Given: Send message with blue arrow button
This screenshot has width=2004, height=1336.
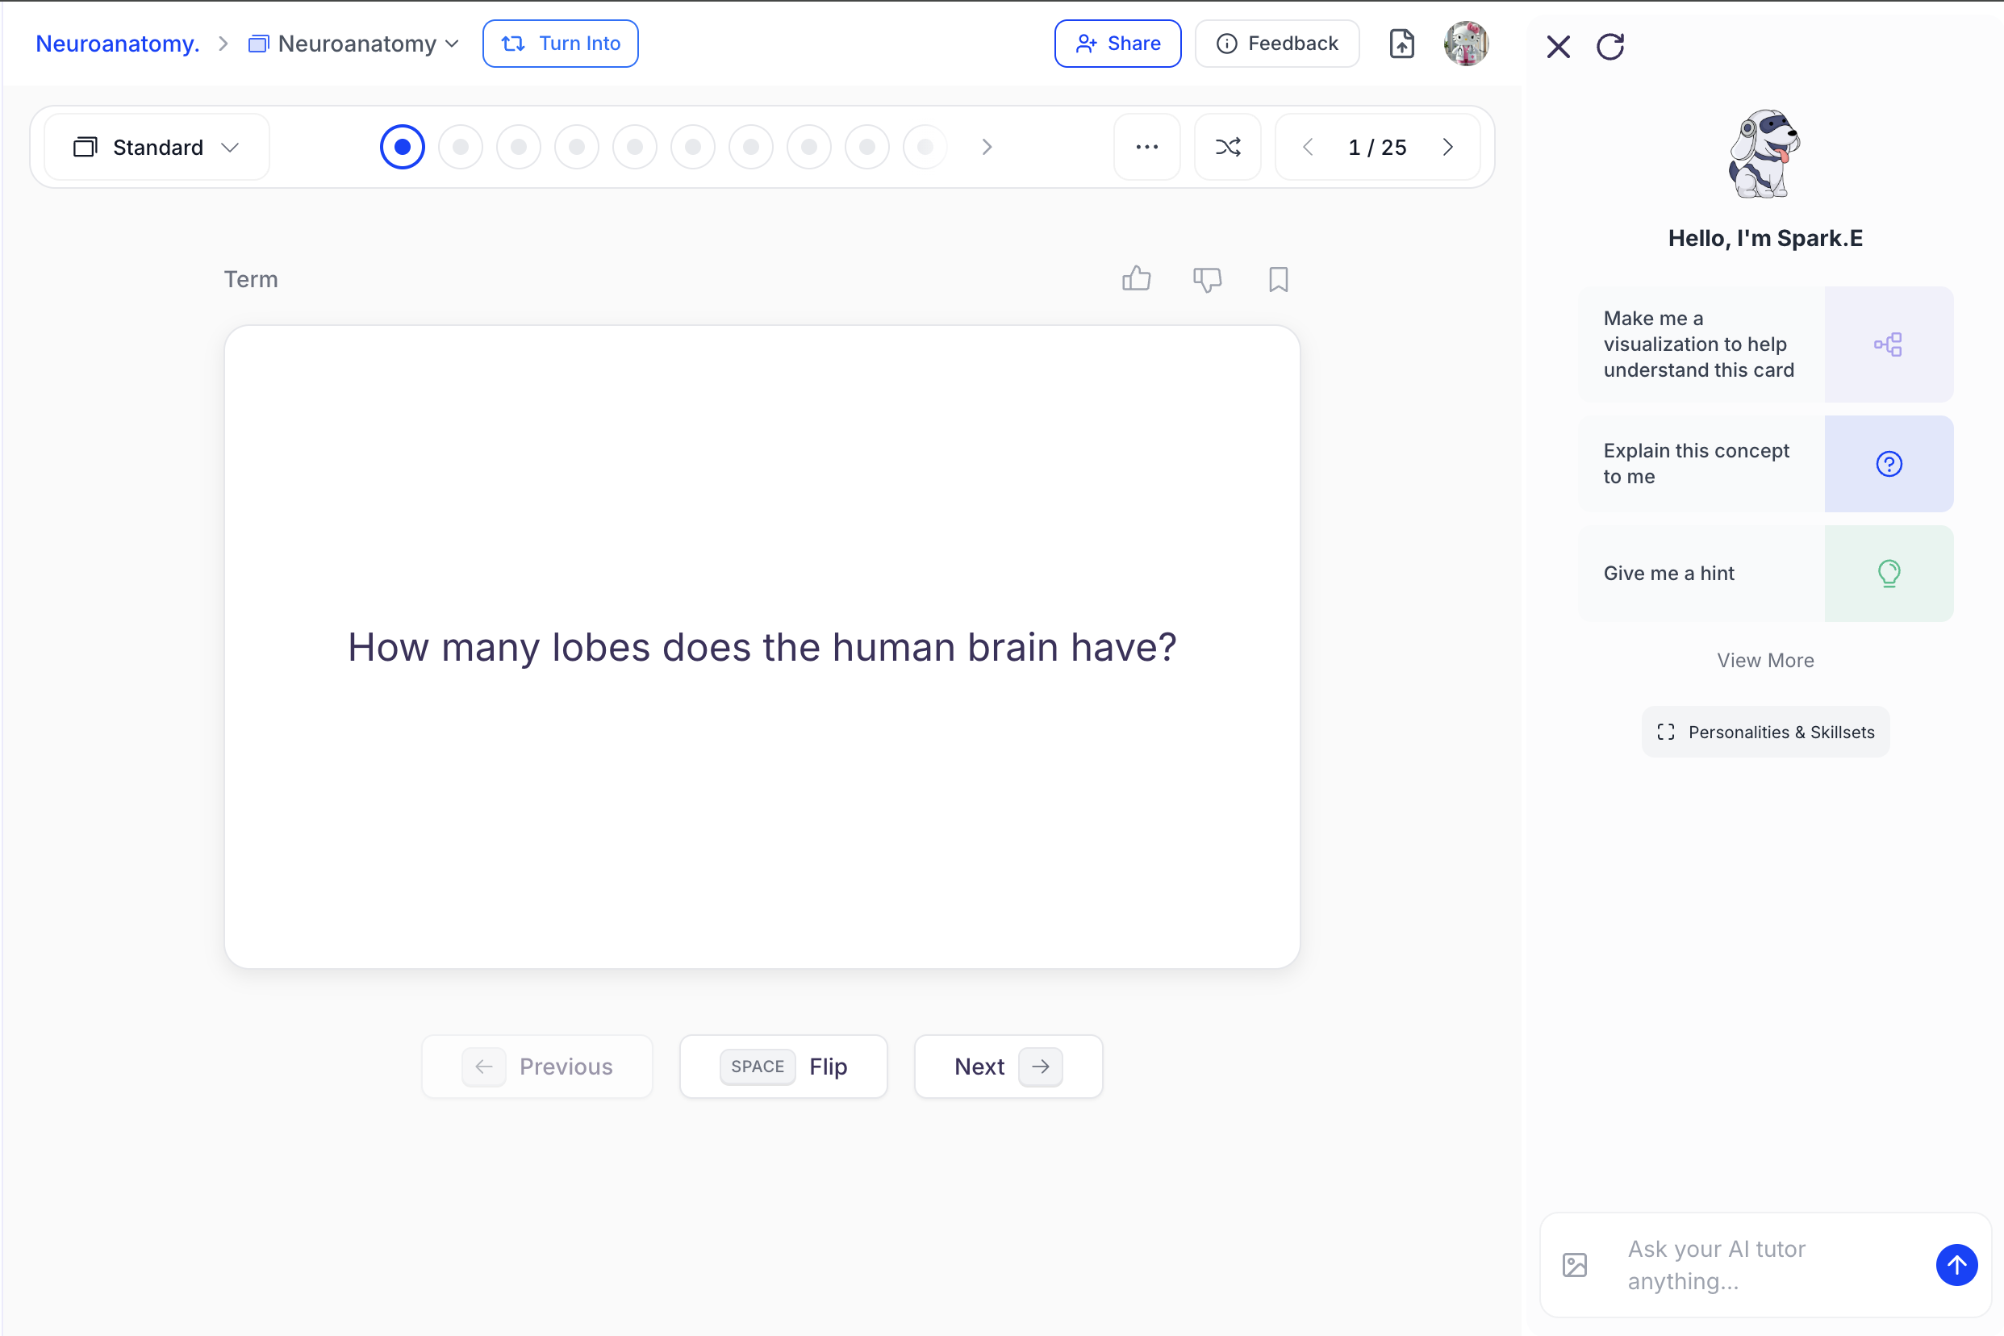Looking at the screenshot, I should pyautogui.click(x=1956, y=1264).
